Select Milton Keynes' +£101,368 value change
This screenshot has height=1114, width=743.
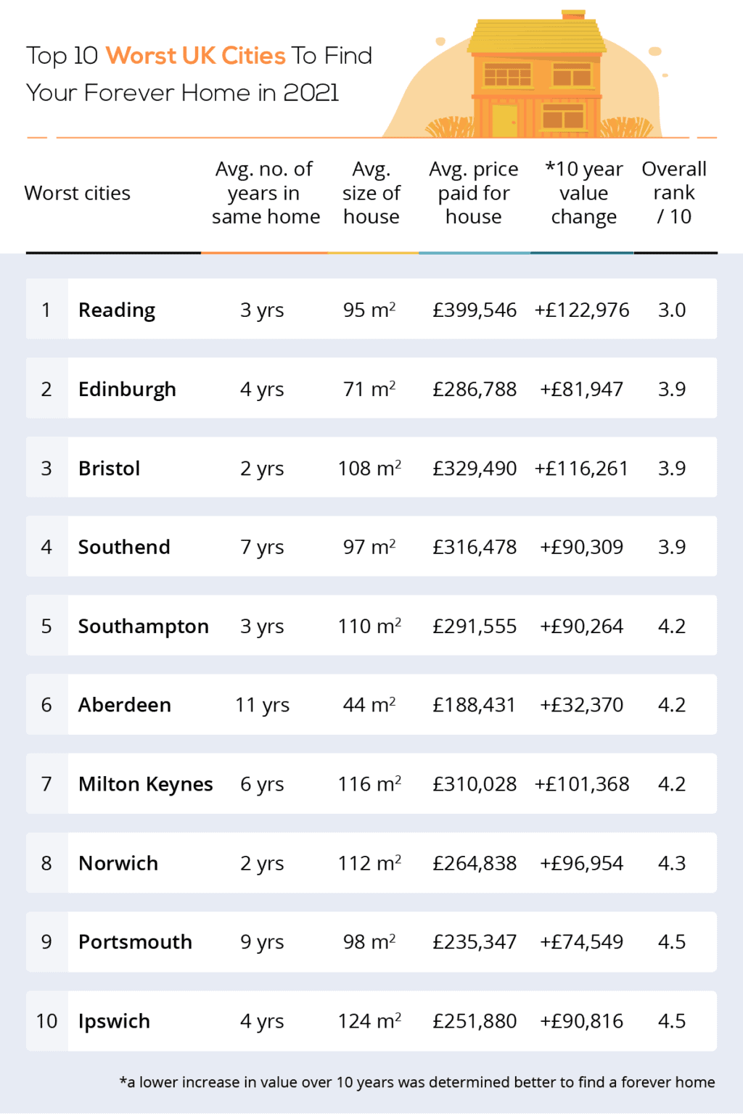click(582, 784)
